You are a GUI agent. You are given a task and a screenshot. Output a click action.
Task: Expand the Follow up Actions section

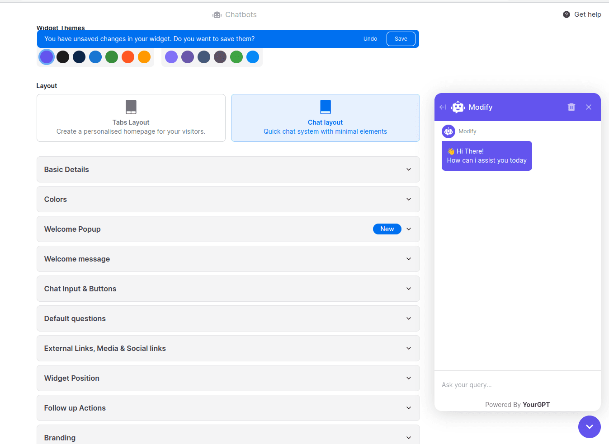pyautogui.click(x=228, y=408)
